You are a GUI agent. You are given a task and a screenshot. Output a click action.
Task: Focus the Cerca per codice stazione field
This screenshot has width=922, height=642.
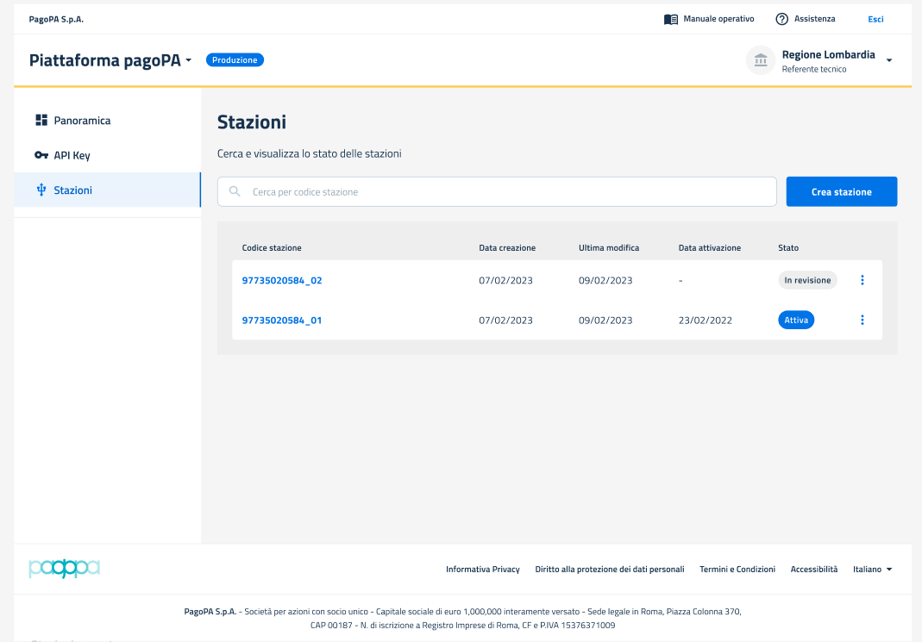click(x=509, y=192)
